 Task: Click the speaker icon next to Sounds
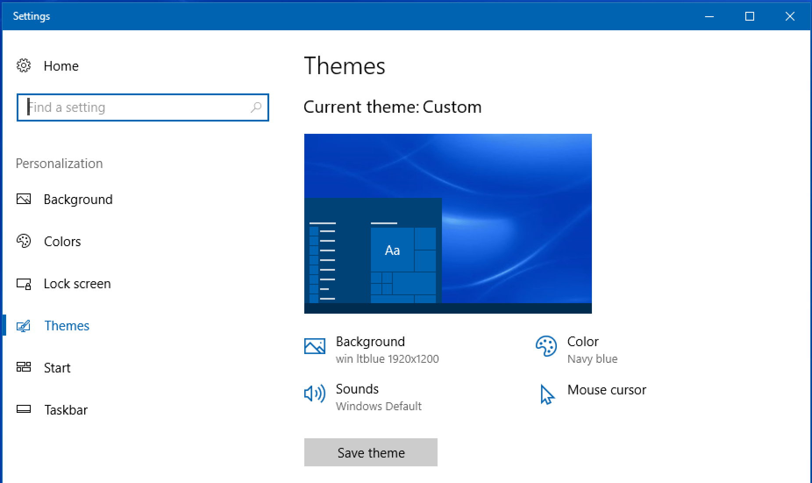pos(314,394)
